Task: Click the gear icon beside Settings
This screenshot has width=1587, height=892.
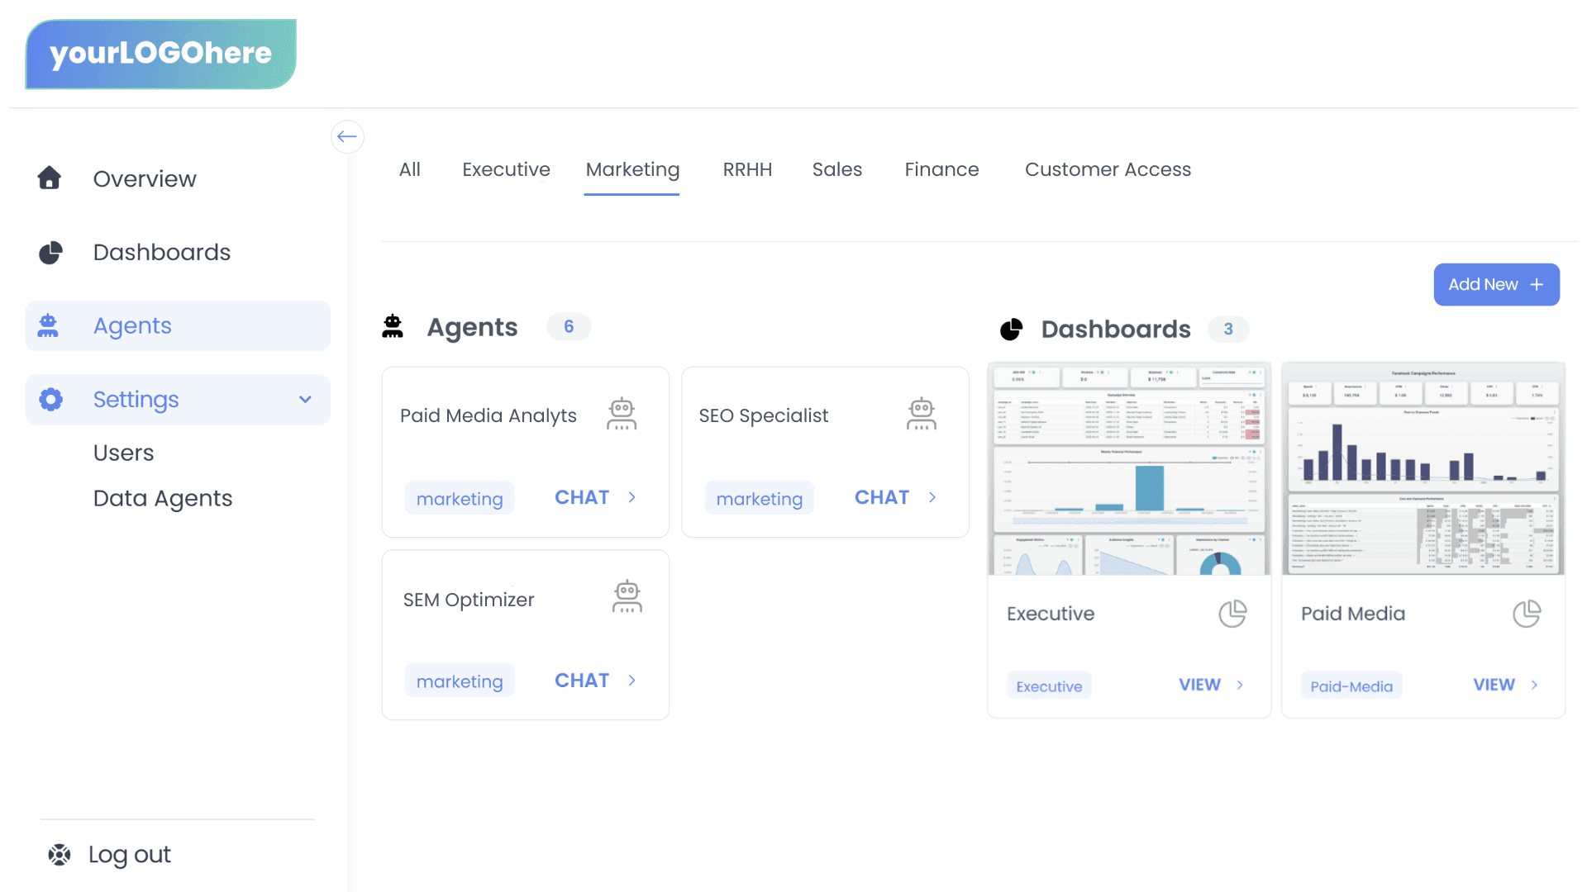Action: coord(50,400)
